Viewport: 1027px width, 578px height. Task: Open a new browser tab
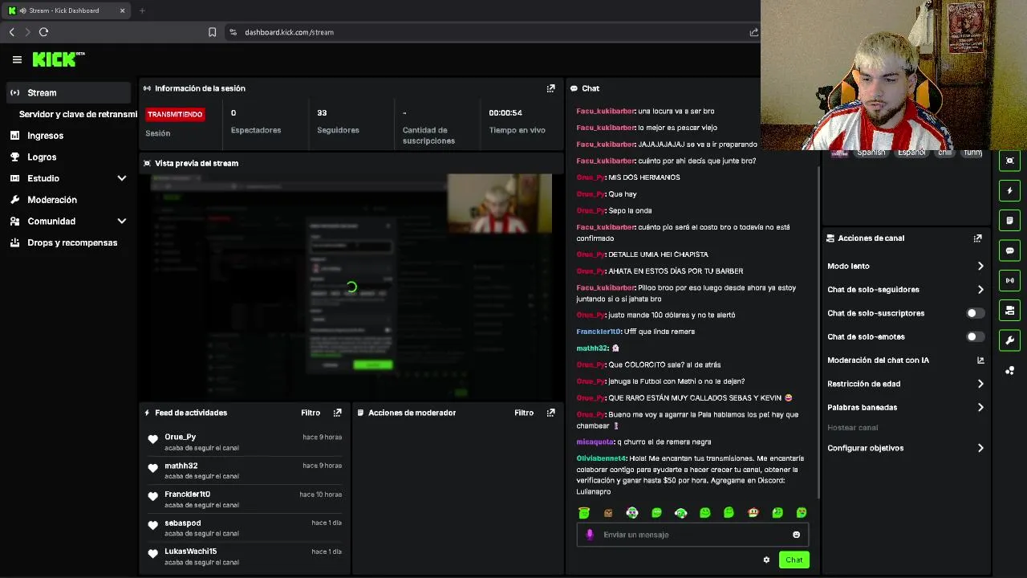142,10
